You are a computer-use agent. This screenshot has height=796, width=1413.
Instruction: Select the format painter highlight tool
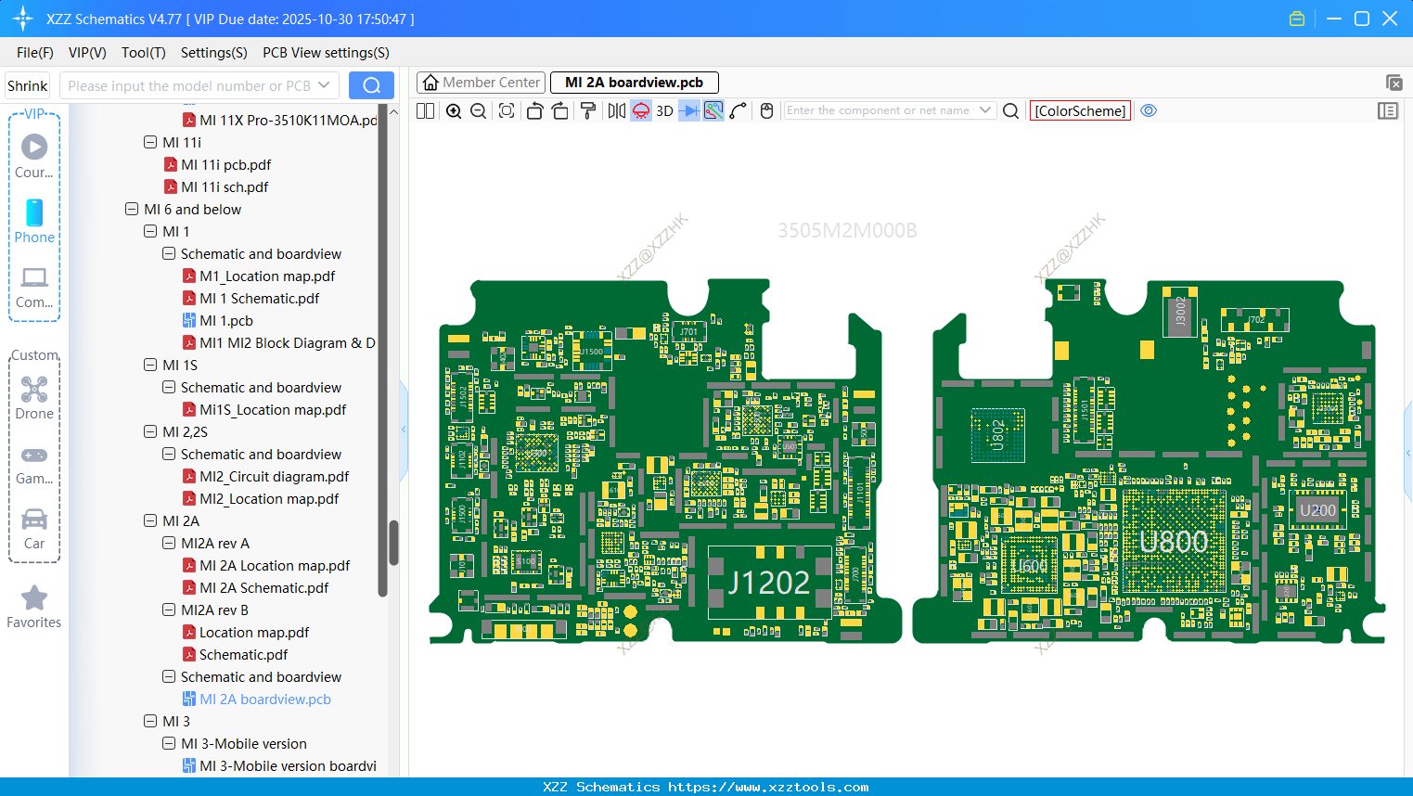[x=587, y=111]
